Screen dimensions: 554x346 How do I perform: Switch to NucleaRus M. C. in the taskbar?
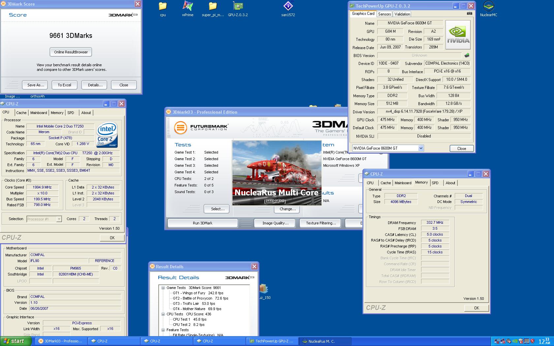[325, 341]
